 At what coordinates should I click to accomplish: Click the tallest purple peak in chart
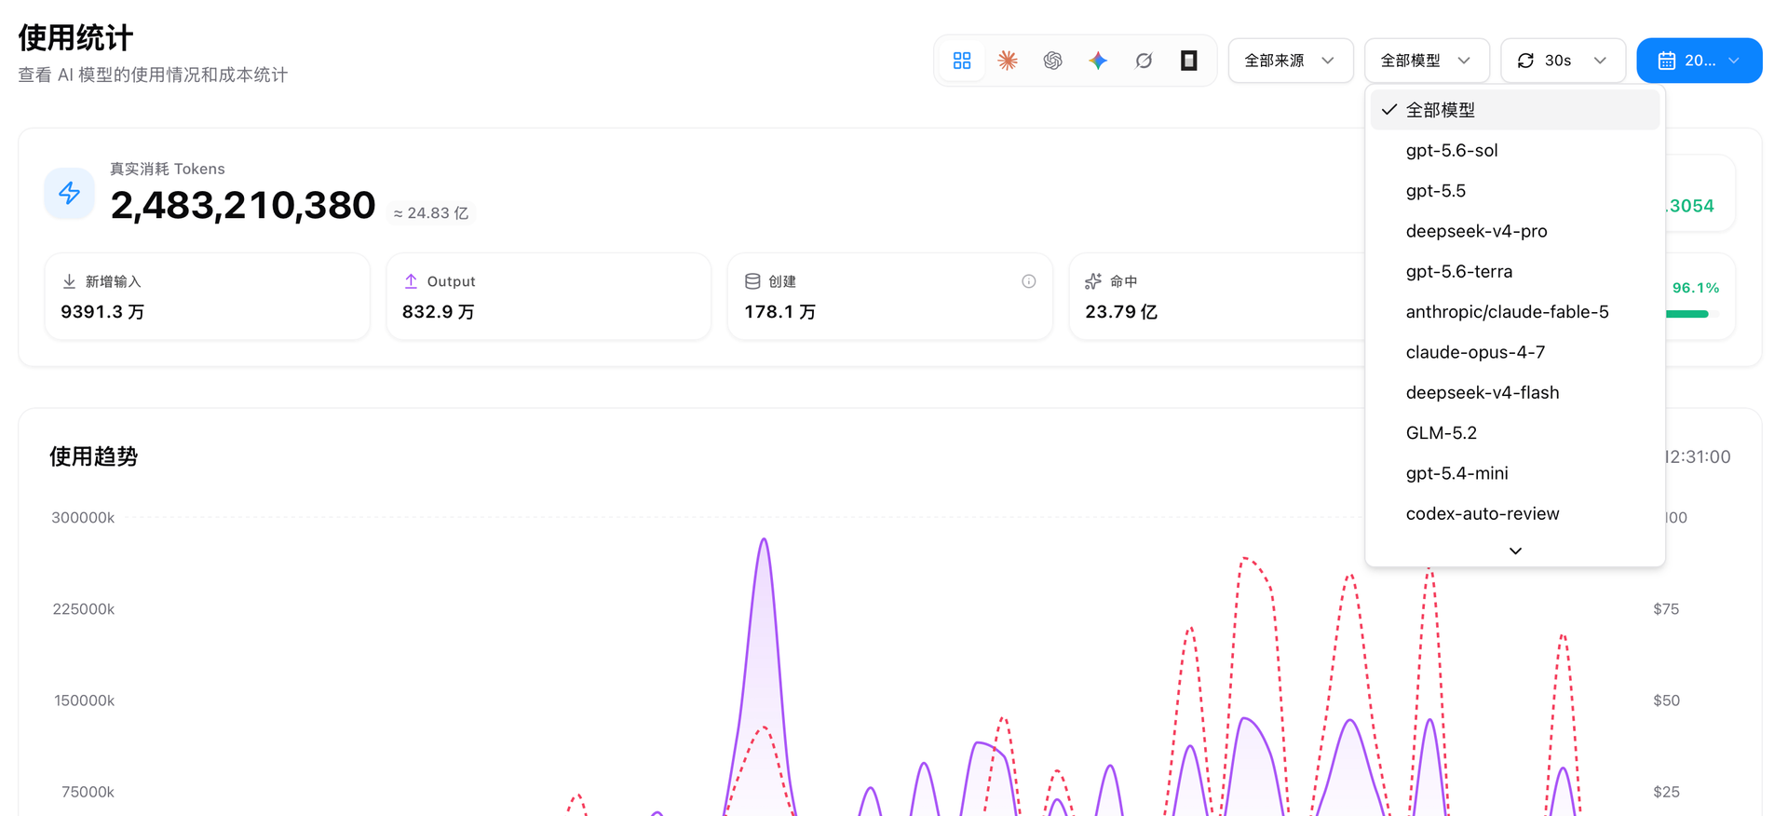pyautogui.click(x=765, y=540)
